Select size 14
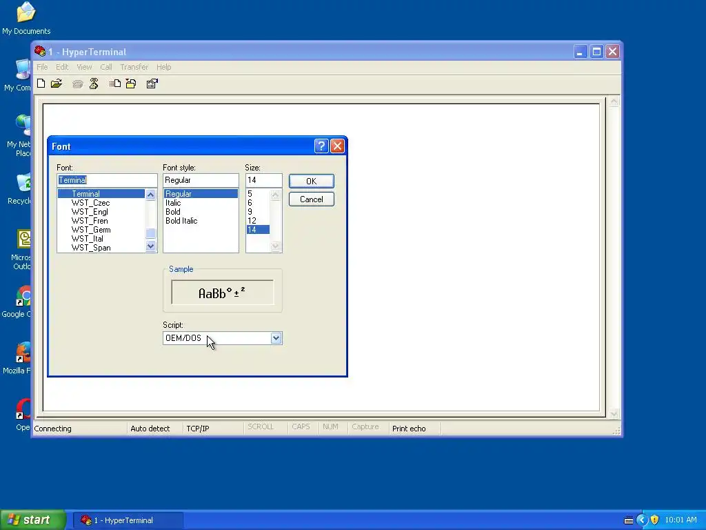 (258, 230)
